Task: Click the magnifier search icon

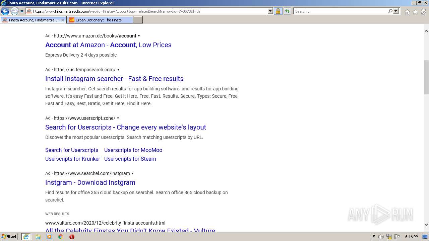Action: click(390, 11)
